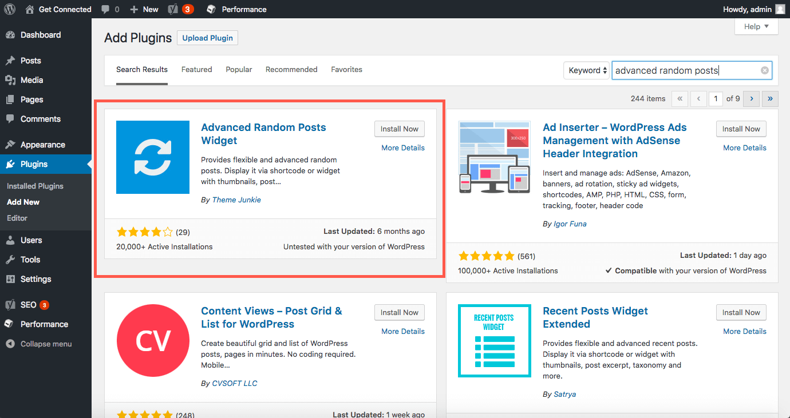Clear the plugin search field
Image resolution: width=790 pixels, height=418 pixels.
pos(765,70)
